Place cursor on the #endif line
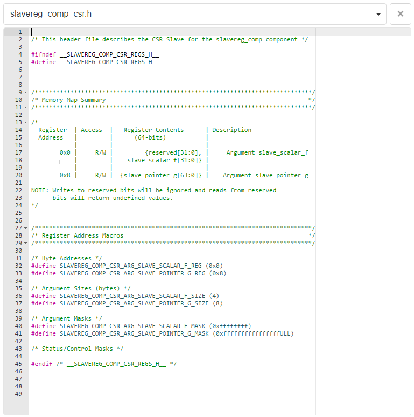414x417 pixels. click(103, 364)
